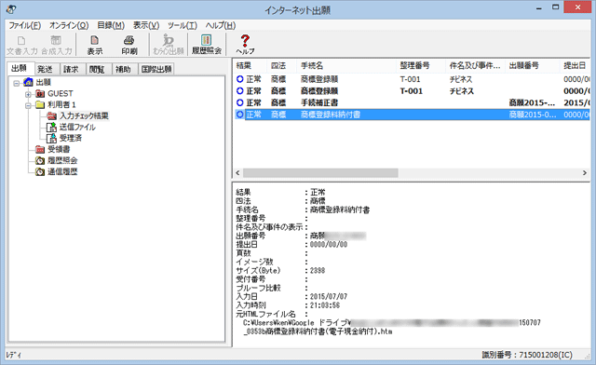Click the GUEST folder icon

point(40,93)
